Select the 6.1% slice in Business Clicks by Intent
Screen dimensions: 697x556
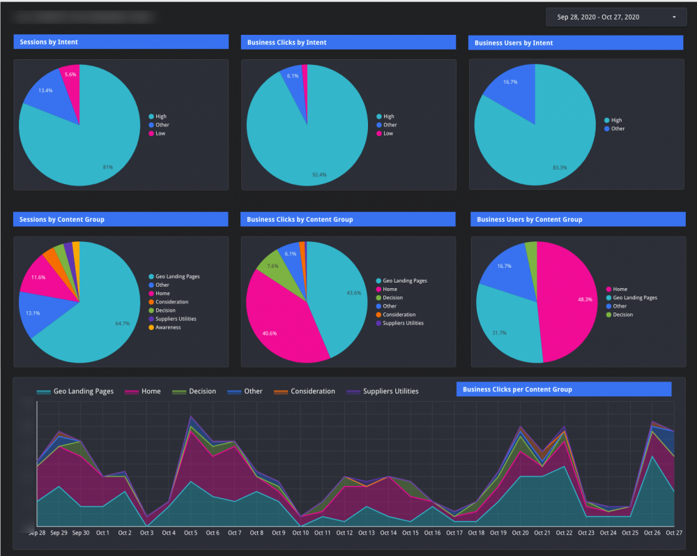pyautogui.click(x=294, y=80)
